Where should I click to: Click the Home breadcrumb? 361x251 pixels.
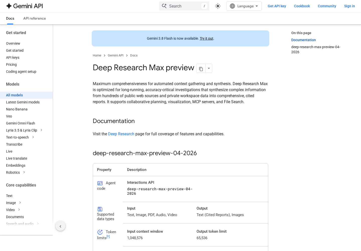[97, 55]
